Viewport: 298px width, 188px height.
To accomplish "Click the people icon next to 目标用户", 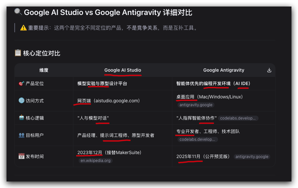I will click(x=22, y=135).
